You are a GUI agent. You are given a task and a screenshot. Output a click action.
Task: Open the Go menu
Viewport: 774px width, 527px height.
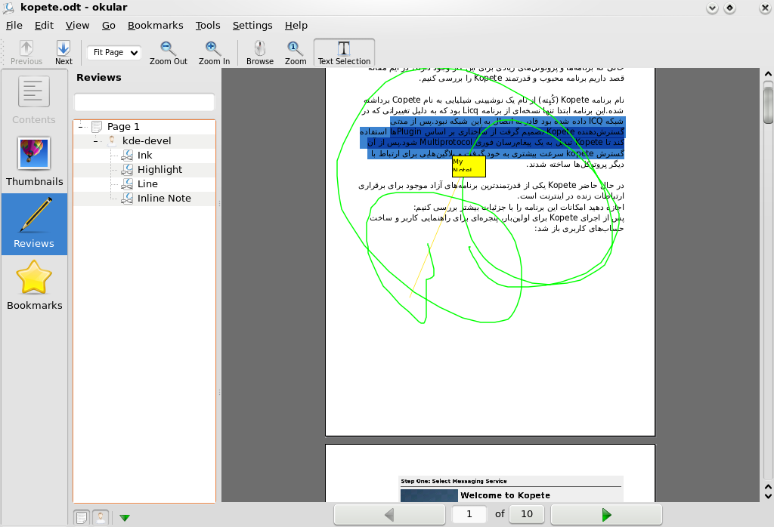[x=109, y=25]
